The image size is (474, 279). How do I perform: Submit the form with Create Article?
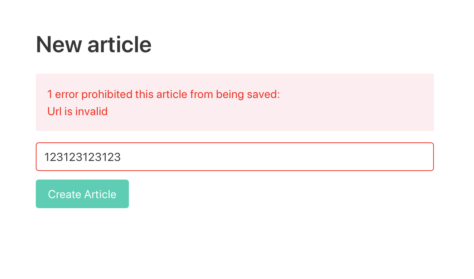(x=82, y=194)
